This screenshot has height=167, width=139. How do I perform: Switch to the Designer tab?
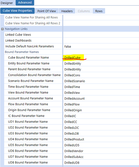click(7, 3)
